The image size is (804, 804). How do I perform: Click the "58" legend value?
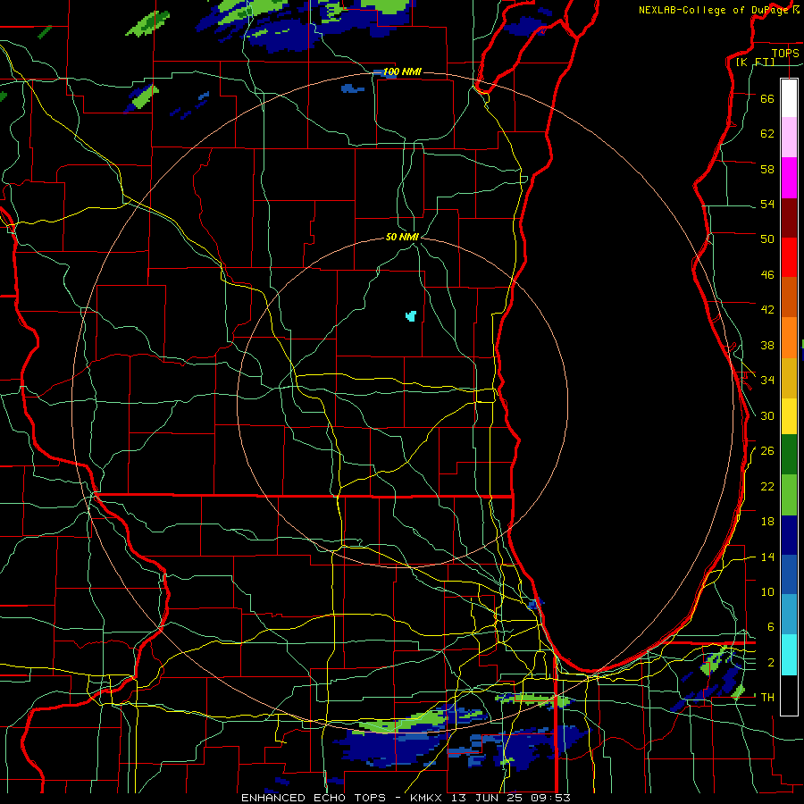(767, 169)
